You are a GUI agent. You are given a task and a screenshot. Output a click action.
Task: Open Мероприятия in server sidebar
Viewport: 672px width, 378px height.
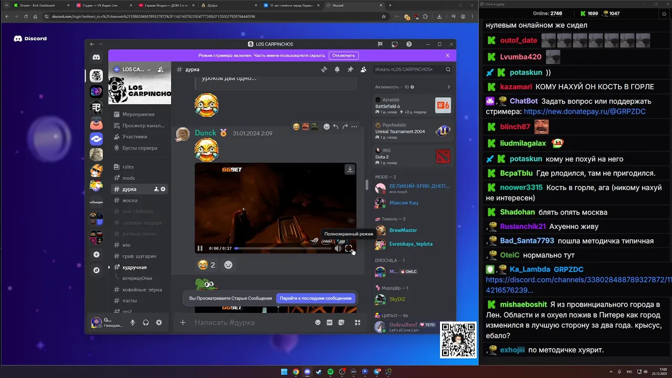(139, 114)
